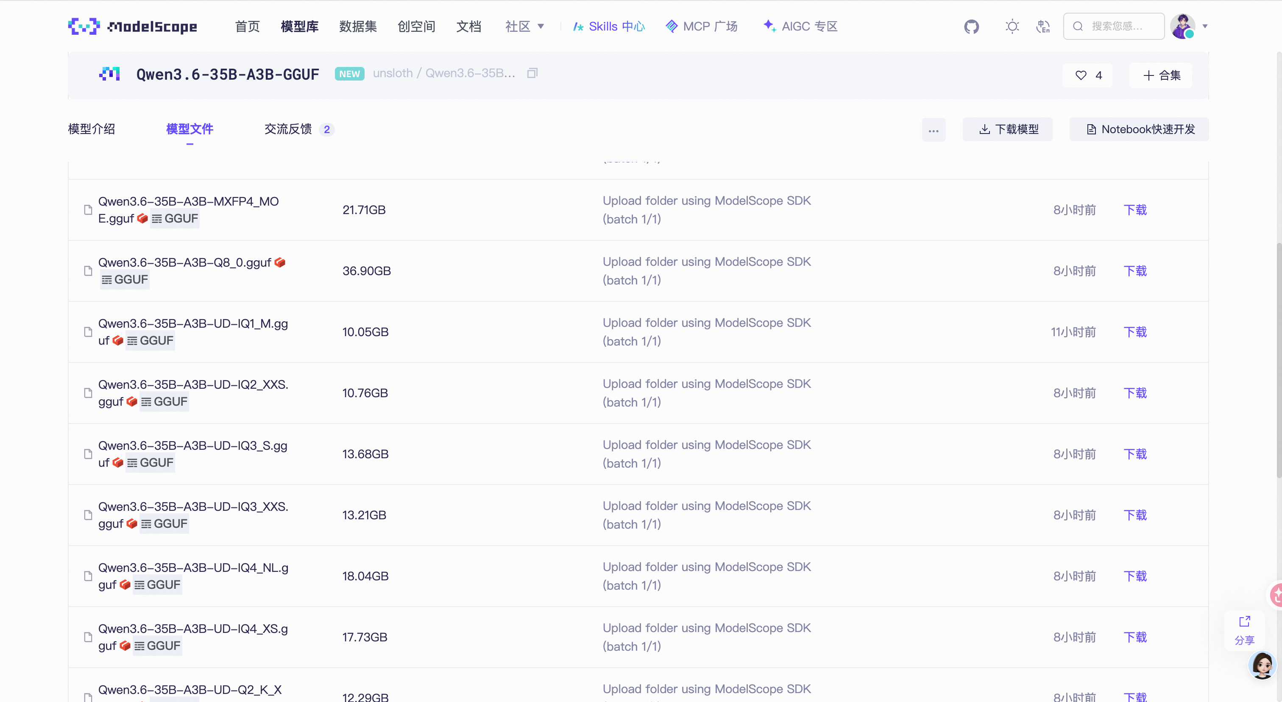Download the UD-IQ3_S gguf file
This screenshot has width=1282, height=702.
pos(1135,454)
